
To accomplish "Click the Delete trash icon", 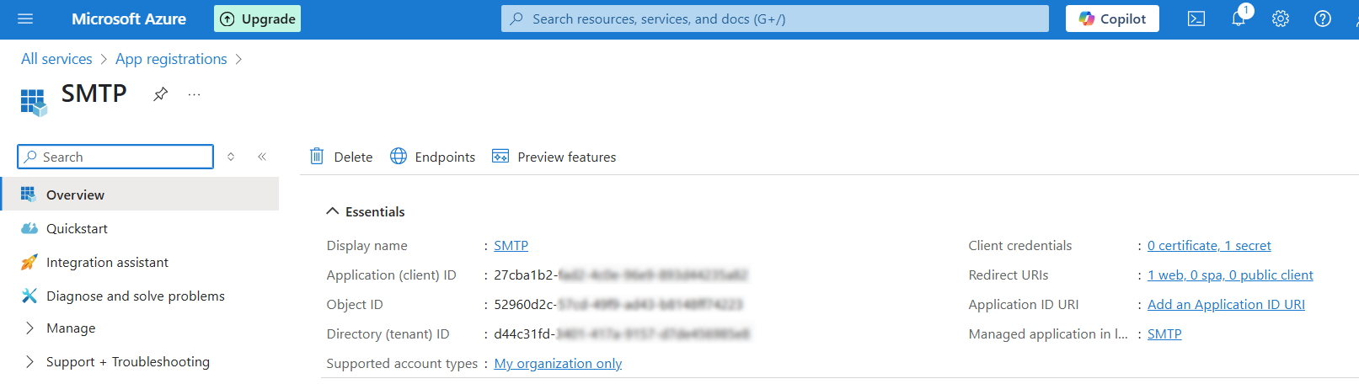I will (x=317, y=156).
